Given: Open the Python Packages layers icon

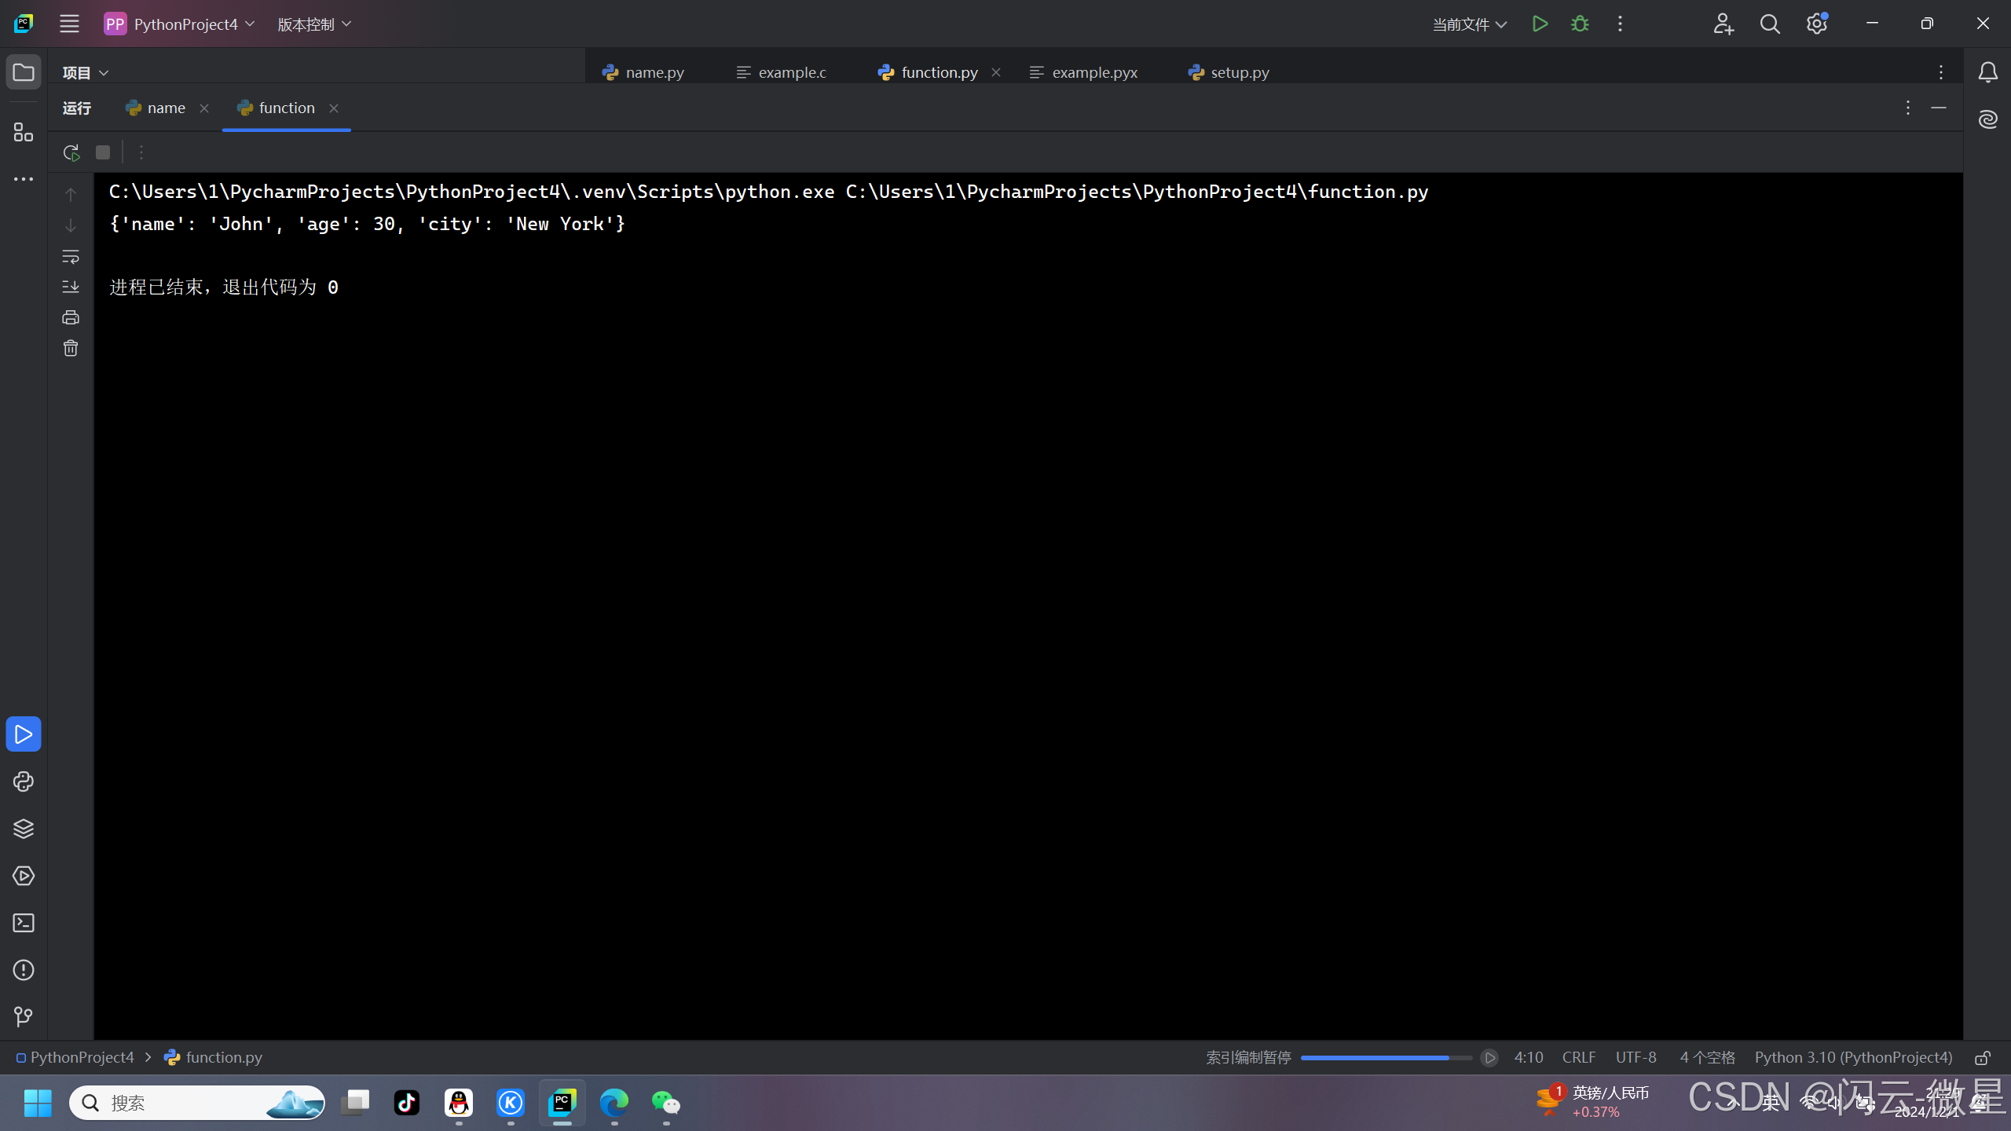Looking at the screenshot, I should tap(24, 829).
